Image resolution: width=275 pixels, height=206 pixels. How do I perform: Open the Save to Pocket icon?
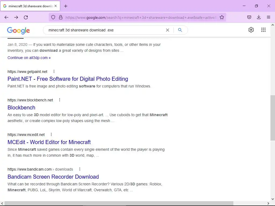(249, 17)
